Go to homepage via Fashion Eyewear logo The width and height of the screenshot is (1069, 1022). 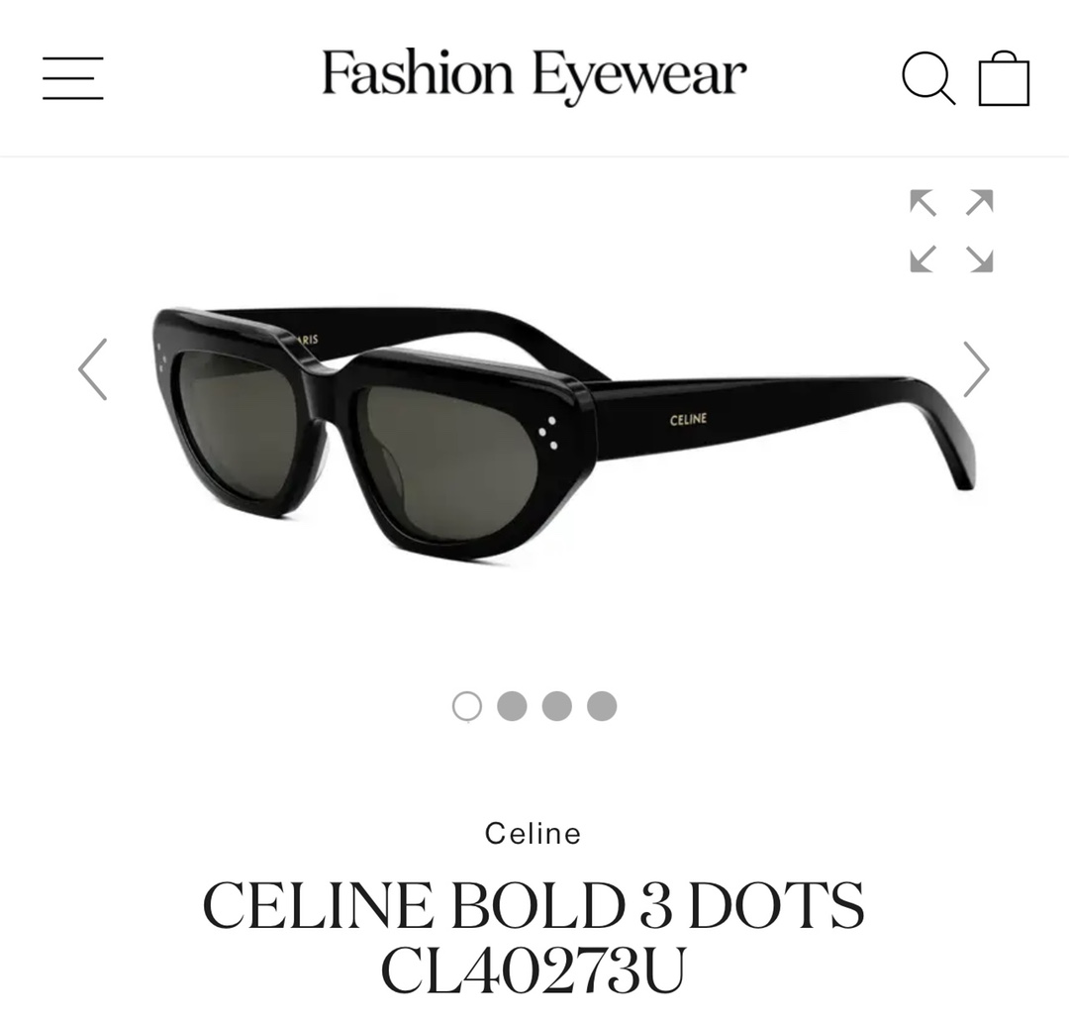point(534,75)
